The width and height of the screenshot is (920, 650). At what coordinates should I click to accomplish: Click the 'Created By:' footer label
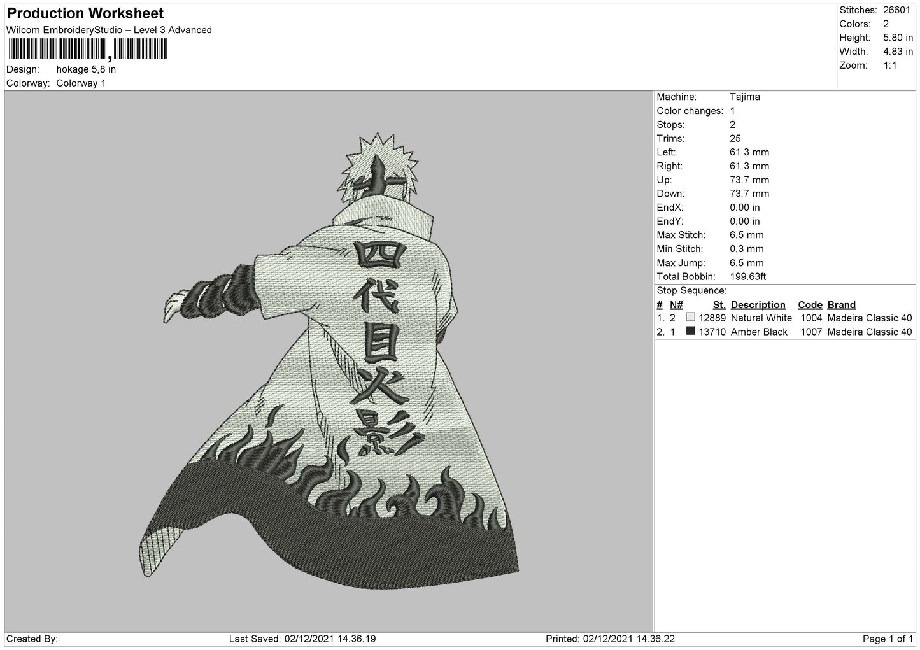32,639
